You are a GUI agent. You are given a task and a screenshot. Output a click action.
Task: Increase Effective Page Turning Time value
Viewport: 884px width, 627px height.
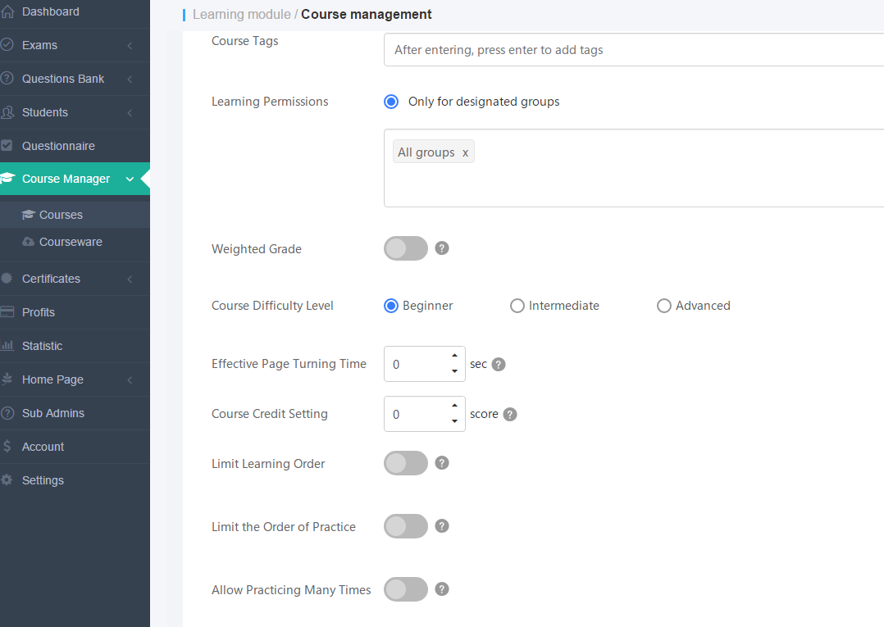pyautogui.click(x=454, y=356)
